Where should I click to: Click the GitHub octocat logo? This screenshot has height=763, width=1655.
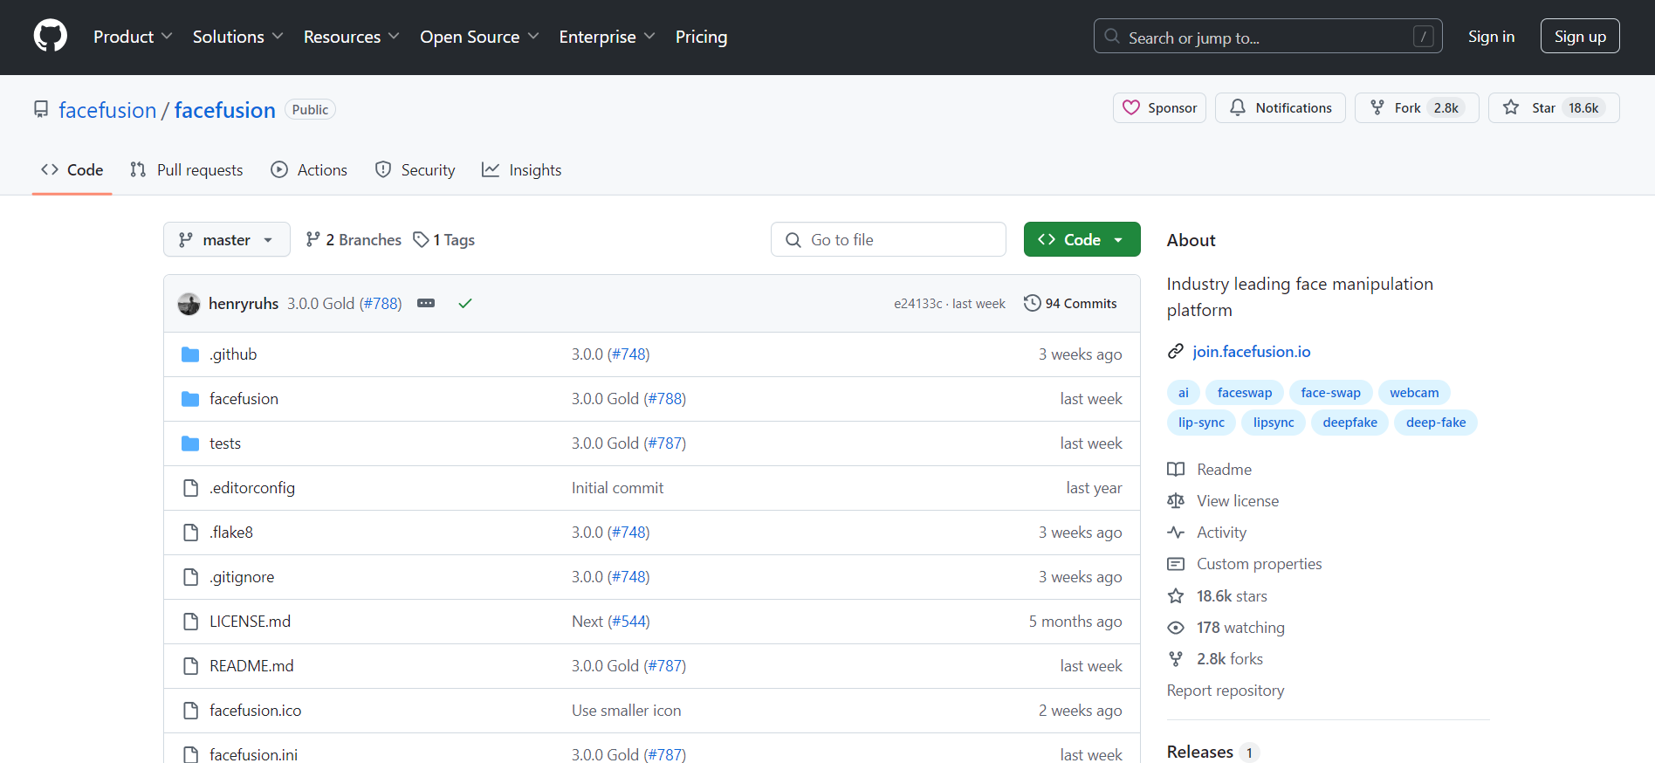(x=50, y=37)
